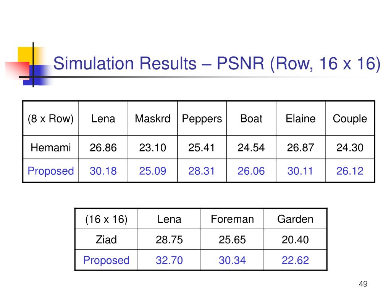Click the slide number 49
Viewport: 391px width, 293px height.
363,284
